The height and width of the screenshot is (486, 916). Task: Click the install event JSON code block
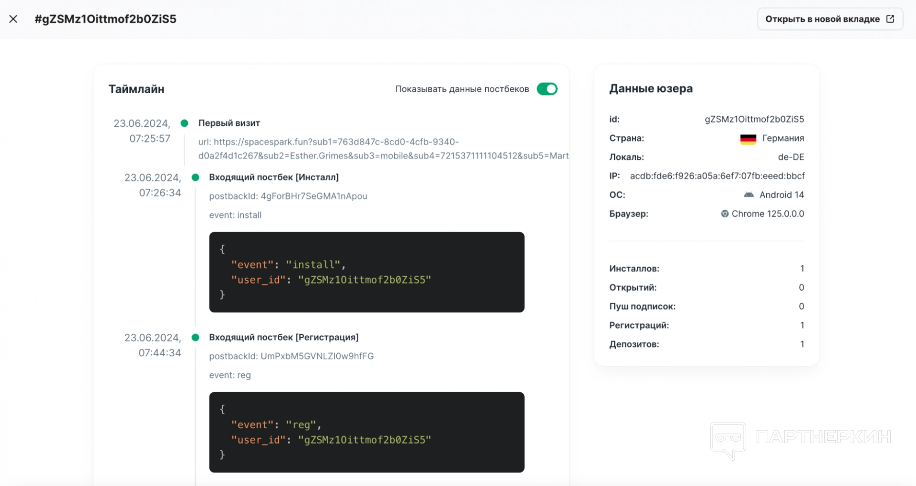pos(366,272)
